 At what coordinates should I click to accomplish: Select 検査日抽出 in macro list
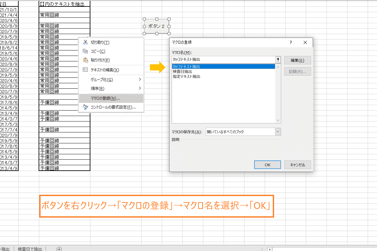click(x=223, y=72)
